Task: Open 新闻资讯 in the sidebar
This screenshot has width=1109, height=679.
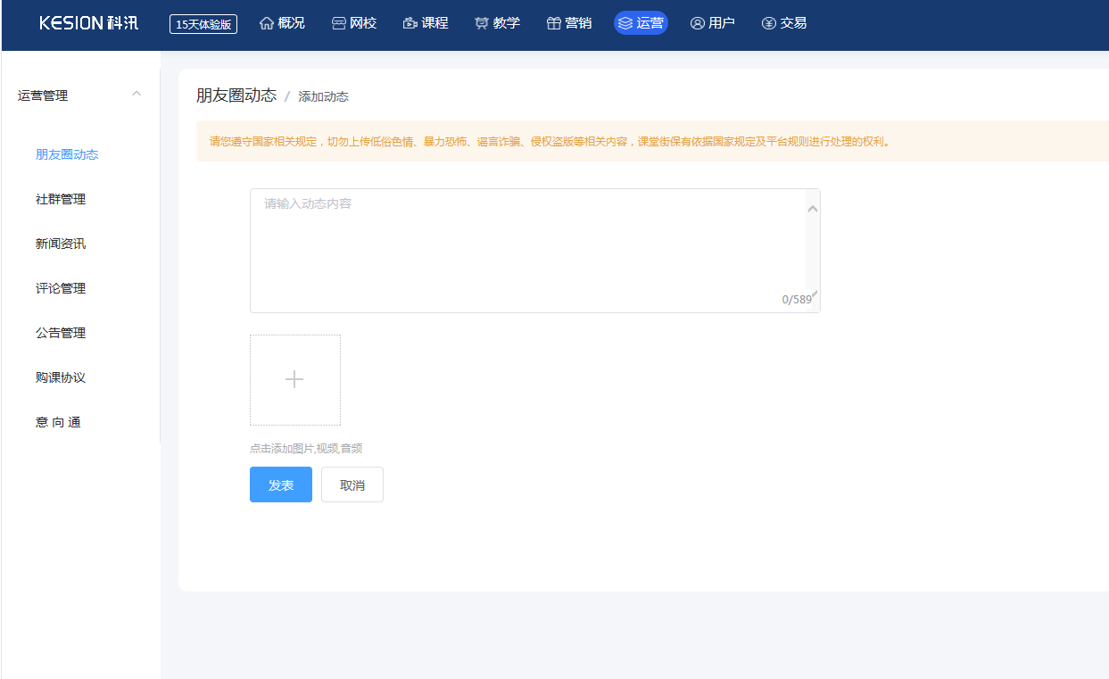Action: point(61,244)
